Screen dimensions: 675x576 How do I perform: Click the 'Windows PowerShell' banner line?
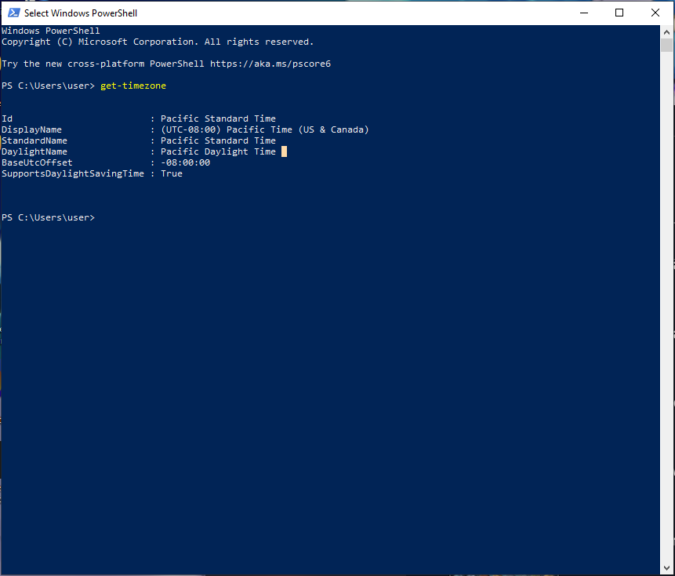click(x=51, y=31)
